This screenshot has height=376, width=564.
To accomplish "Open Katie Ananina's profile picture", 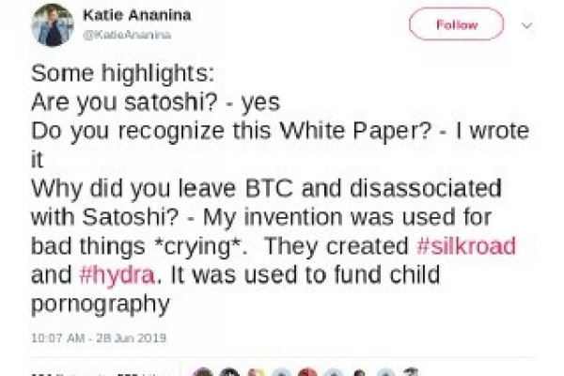I will click(x=53, y=24).
